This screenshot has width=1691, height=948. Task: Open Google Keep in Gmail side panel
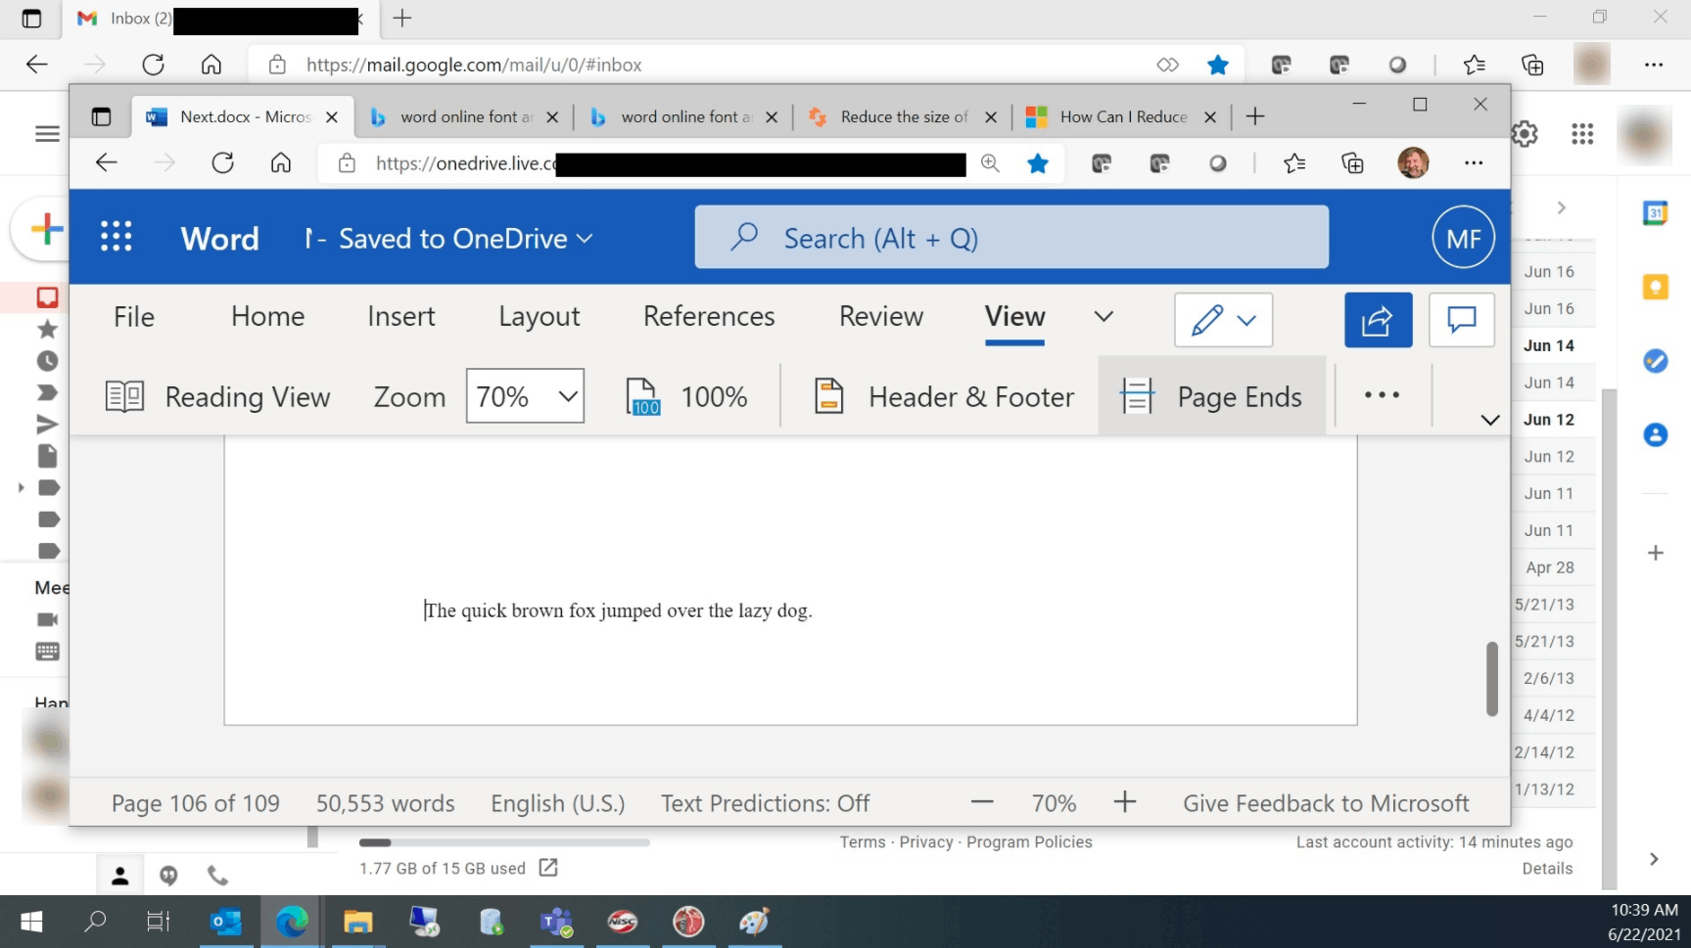pyautogui.click(x=1655, y=287)
